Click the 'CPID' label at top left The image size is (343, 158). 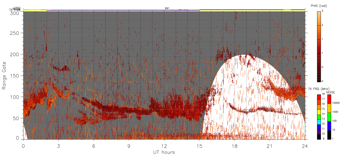[x=17, y=8]
